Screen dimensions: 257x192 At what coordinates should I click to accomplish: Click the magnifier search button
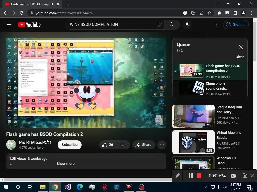(x=172, y=25)
